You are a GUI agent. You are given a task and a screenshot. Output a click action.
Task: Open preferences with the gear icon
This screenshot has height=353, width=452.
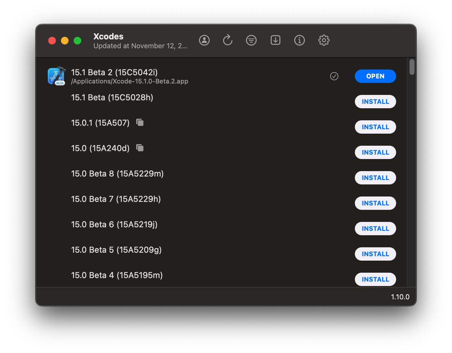click(x=324, y=40)
